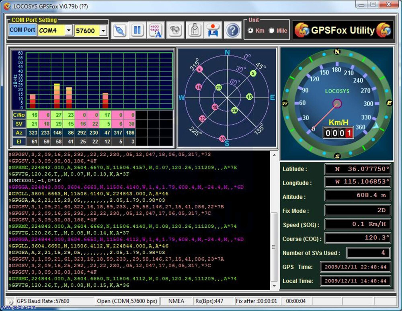
Task: Pause the NMEA data stream
Action: point(137,30)
